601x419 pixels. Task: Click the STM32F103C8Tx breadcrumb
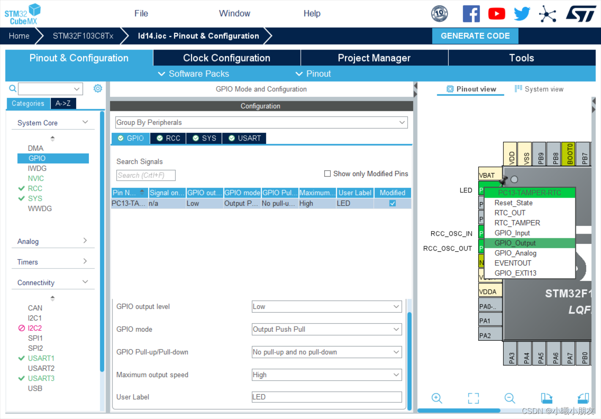coord(83,36)
